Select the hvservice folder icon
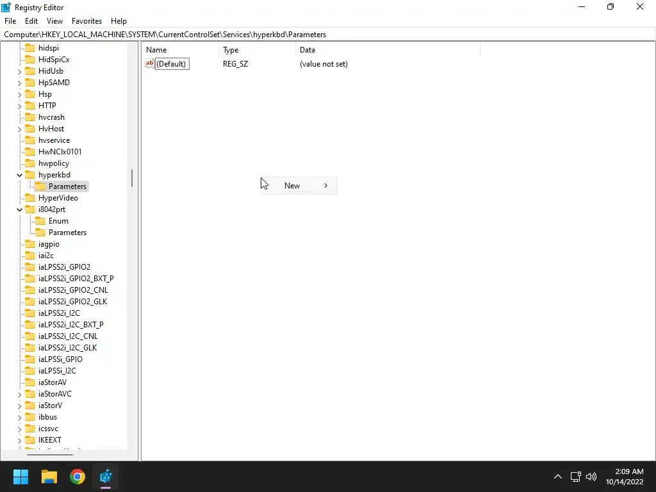Screen dimensions: 656x492 pyautogui.click(x=30, y=140)
